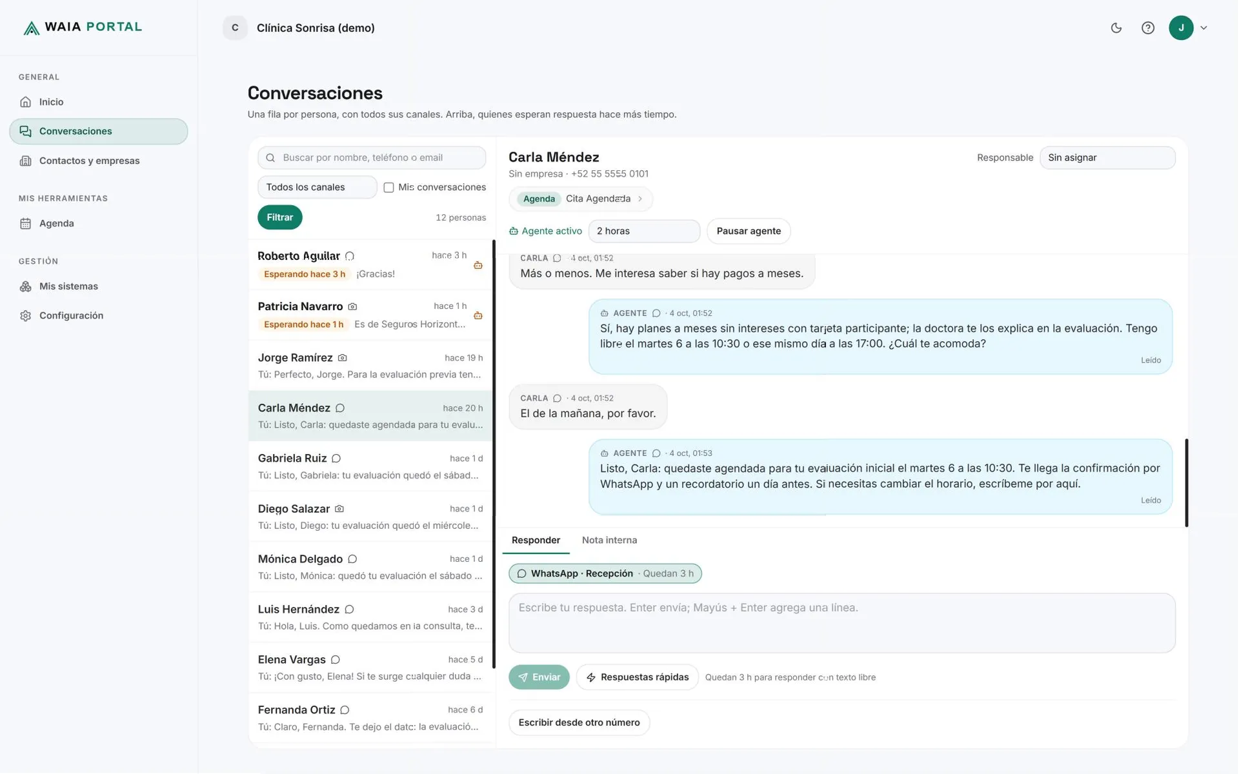
Task: Open Fernanda Ortiz conversation
Action: coord(370,718)
